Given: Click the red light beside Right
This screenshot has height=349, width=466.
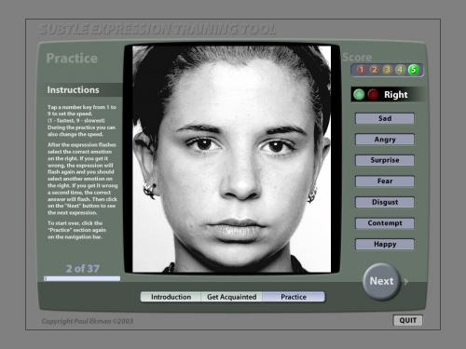Looking at the screenshot, I should coord(373,95).
